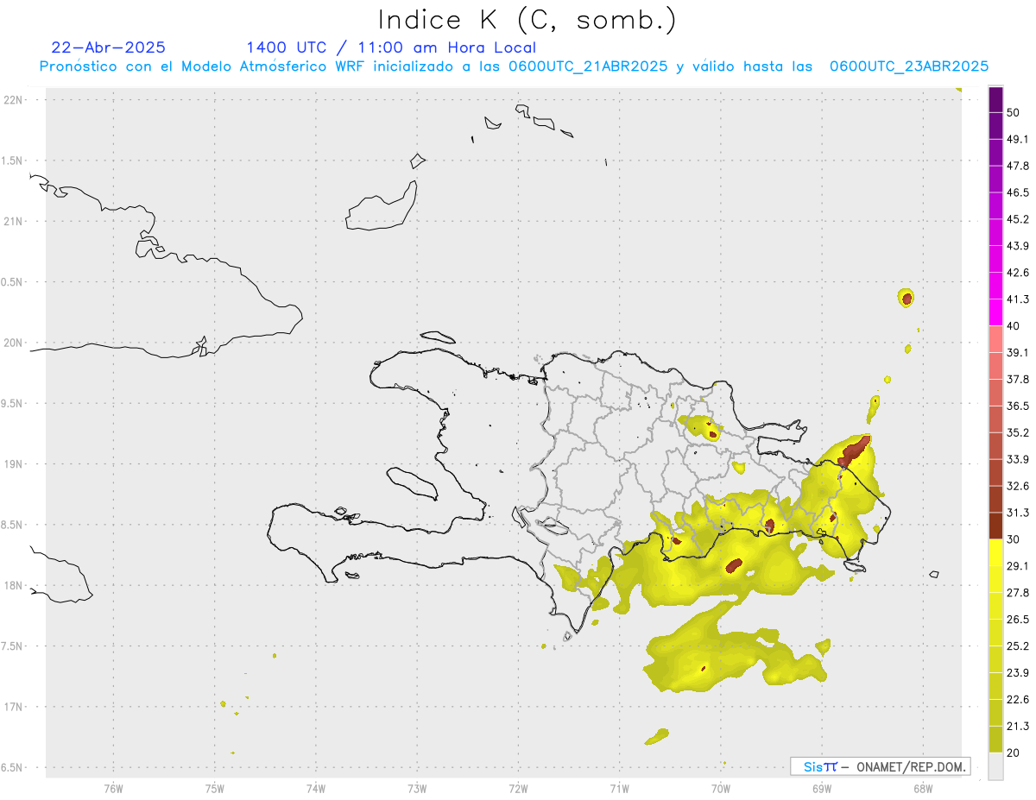Click the light gray swatch below colorbar value 20
1036x800 pixels.
(995, 765)
